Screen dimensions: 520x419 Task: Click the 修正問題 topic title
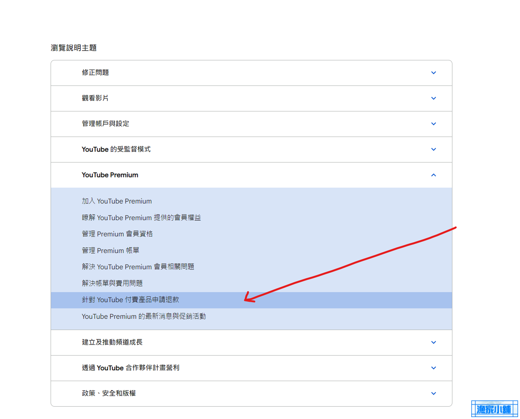(x=95, y=72)
